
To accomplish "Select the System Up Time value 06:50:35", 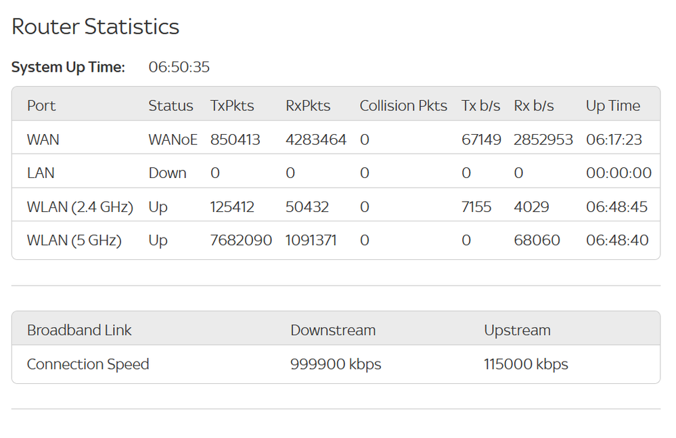I will click(179, 67).
